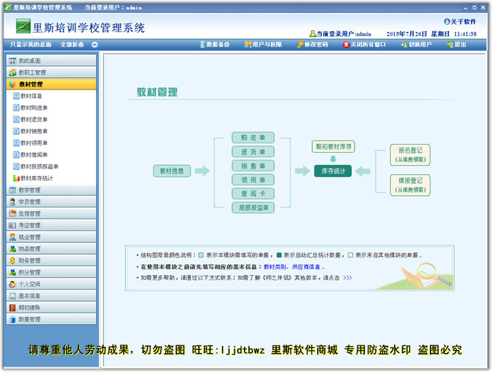Viewport: 492px width, 372px height.
Task: Expand 财务管理 sidebar section
Action: (51, 261)
